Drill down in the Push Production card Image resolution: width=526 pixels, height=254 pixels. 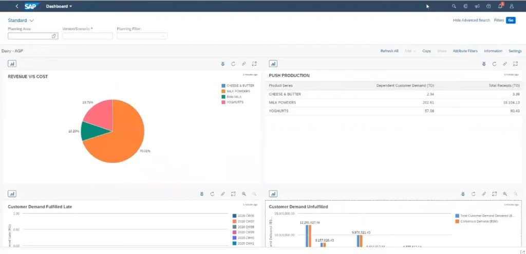click(484, 64)
